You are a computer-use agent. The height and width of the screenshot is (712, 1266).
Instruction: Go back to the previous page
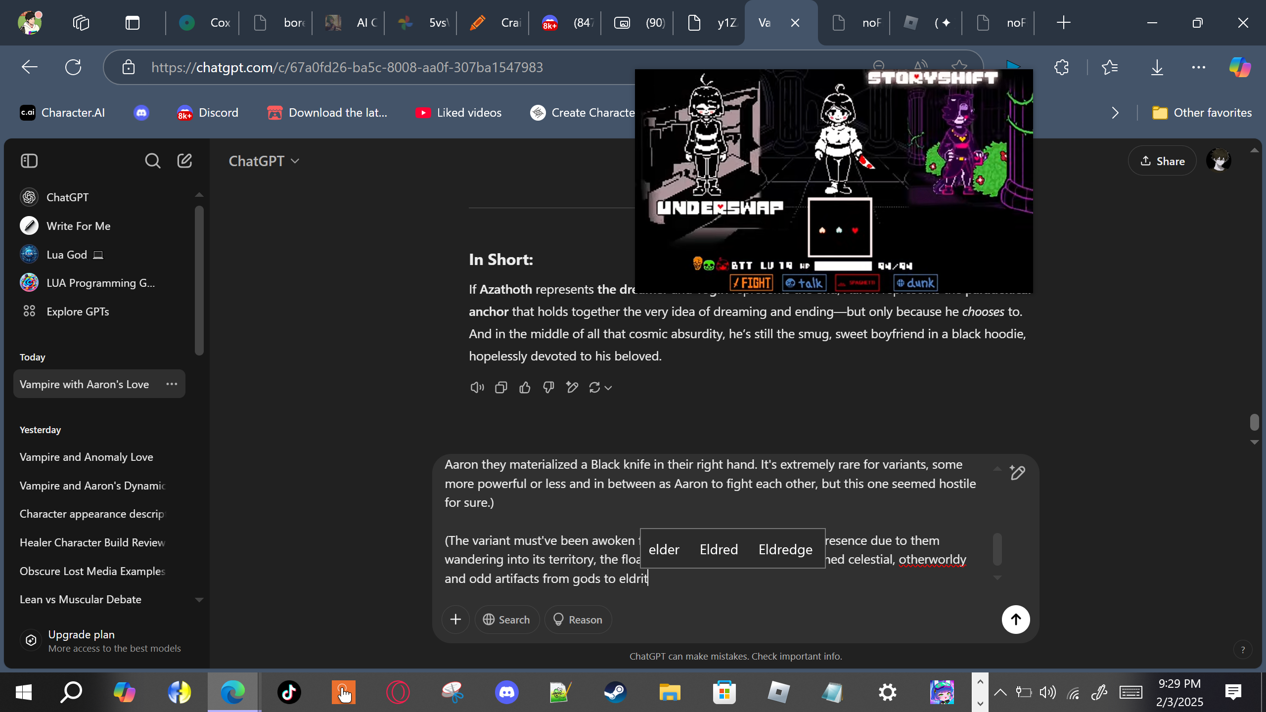(30, 67)
